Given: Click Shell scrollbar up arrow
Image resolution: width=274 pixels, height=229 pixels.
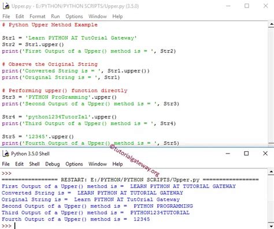Looking at the screenshot, I should (x=271, y=171).
